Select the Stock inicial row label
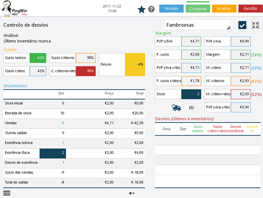Image resolution: width=263 pixels, height=198 pixels. coord(14,103)
